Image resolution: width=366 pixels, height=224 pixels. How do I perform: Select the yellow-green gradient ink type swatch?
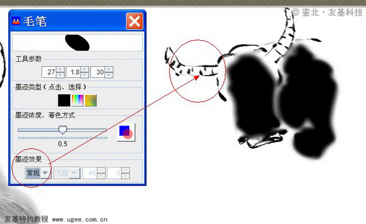pyautogui.click(x=90, y=100)
